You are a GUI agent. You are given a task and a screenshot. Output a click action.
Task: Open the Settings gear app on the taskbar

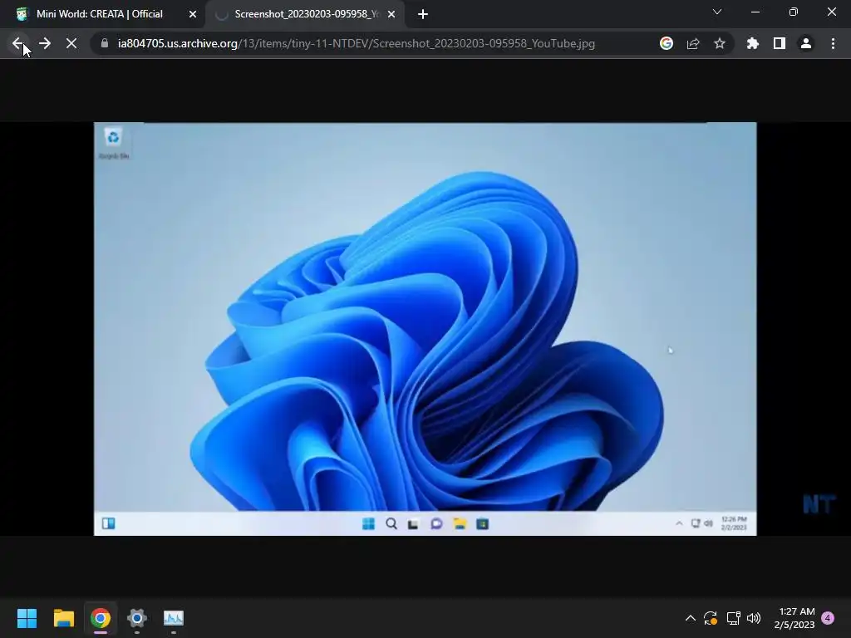pos(137,618)
